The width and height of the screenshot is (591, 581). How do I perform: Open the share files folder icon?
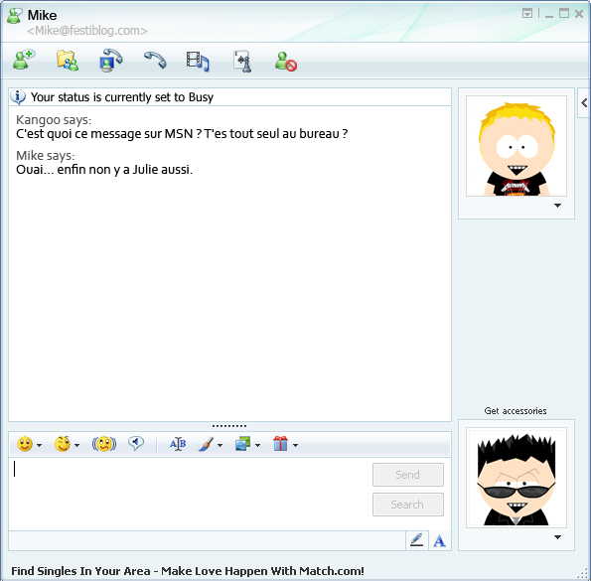coord(68,61)
